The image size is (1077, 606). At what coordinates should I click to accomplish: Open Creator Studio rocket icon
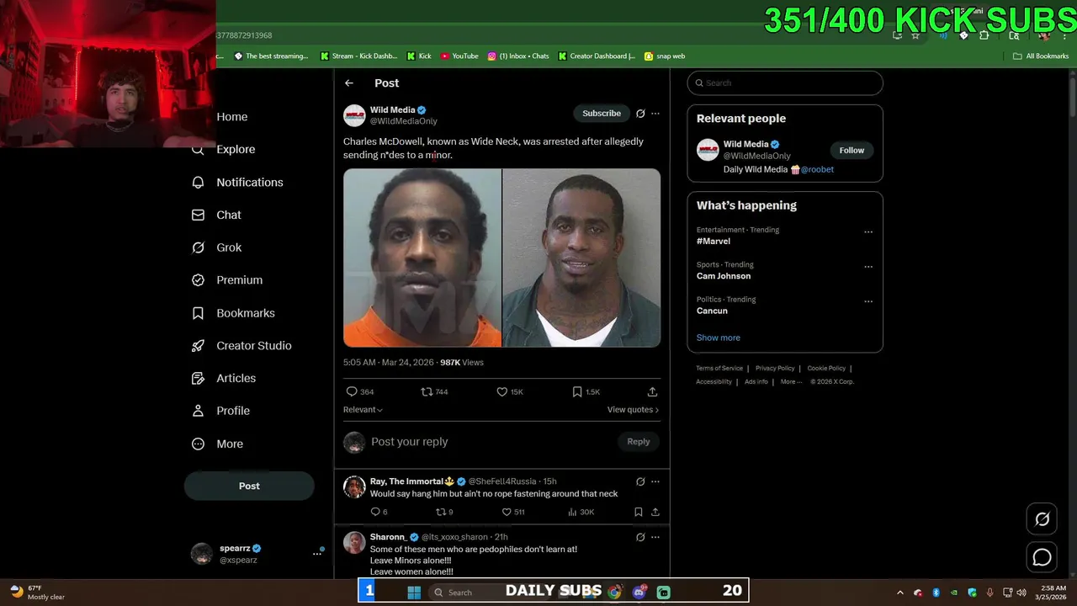[x=198, y=346]
